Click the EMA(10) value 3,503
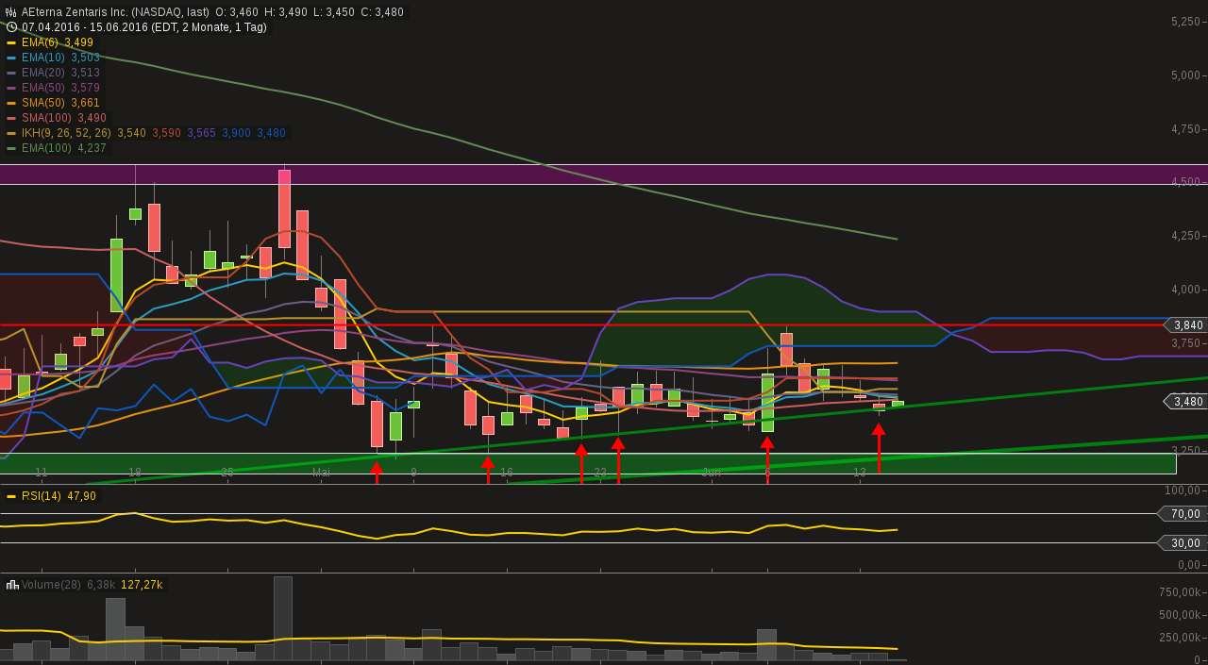 [x=86, y=58]
